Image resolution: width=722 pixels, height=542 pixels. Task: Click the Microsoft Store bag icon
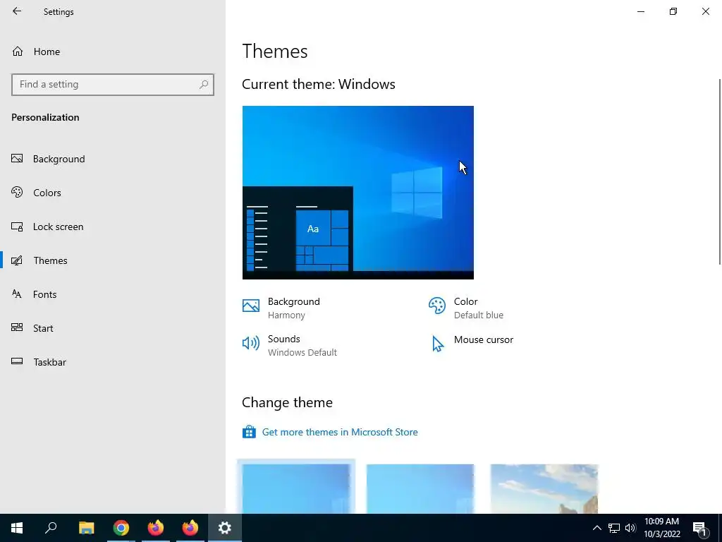click(x=249, y=432)
